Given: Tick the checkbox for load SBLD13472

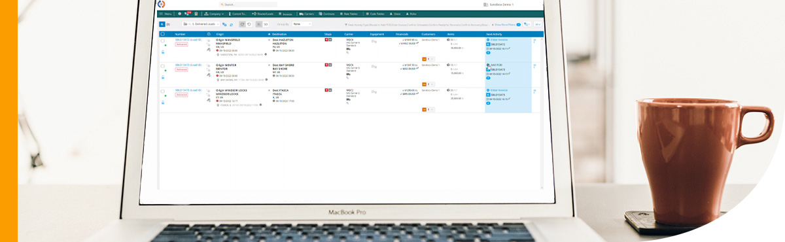Looking at the screenshot, I should 163,41.
